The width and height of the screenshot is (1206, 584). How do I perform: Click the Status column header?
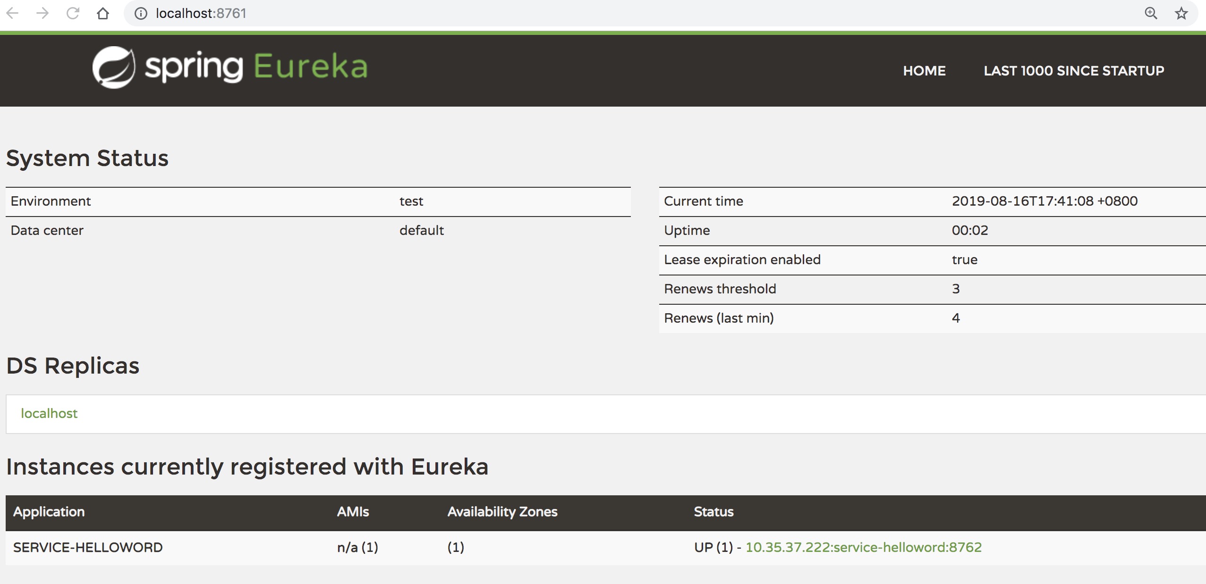pos(713,512)
